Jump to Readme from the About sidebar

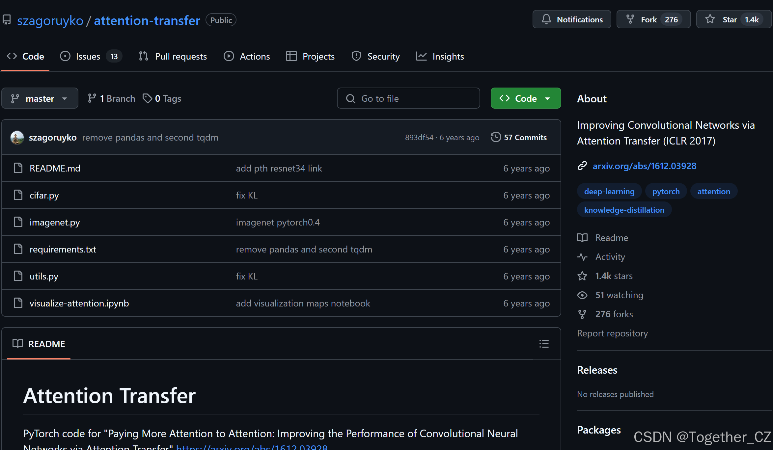[603, 238]
